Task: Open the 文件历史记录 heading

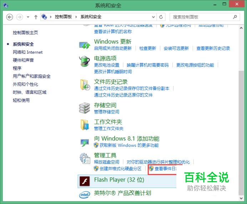Action: (111, 82)
